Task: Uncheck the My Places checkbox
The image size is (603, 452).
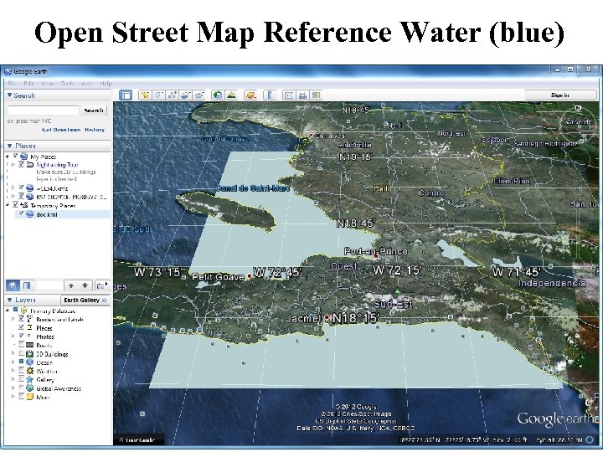Action: click(15, 156)
